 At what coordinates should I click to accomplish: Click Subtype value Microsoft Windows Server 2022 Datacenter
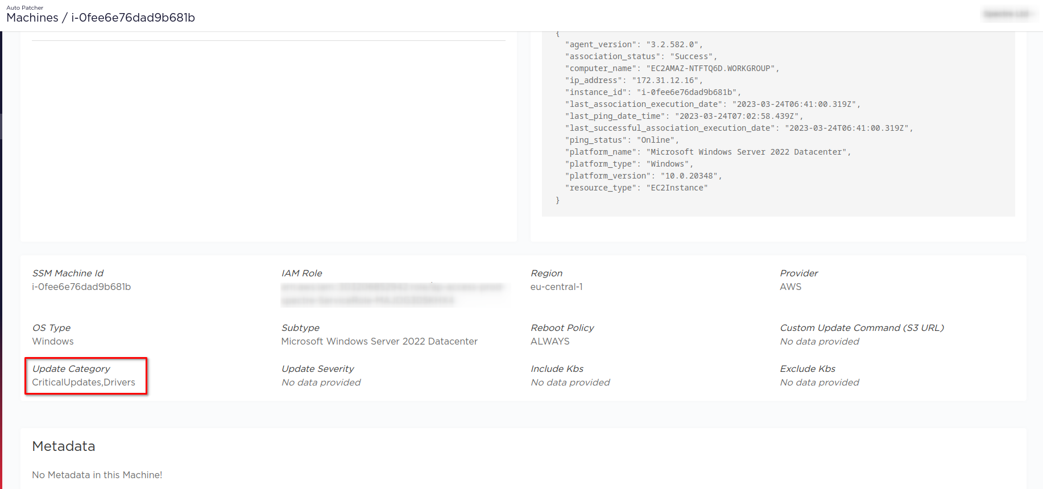click(379, 341)
